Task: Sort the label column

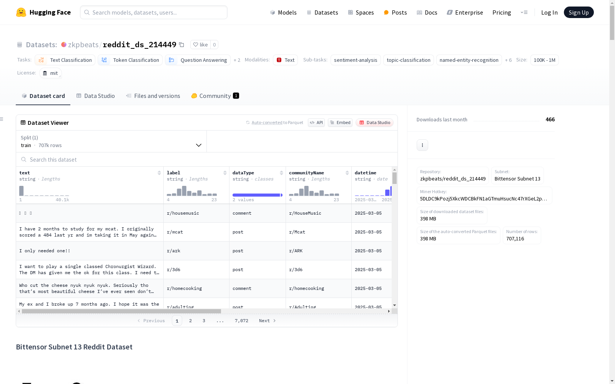Action: pos(225,173)
